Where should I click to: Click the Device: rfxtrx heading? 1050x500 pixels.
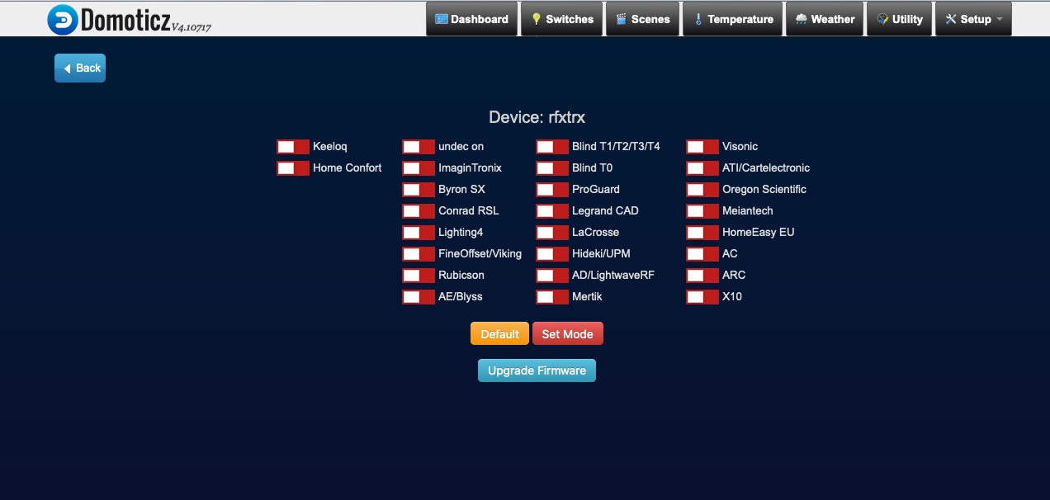(x=537, y=117)
